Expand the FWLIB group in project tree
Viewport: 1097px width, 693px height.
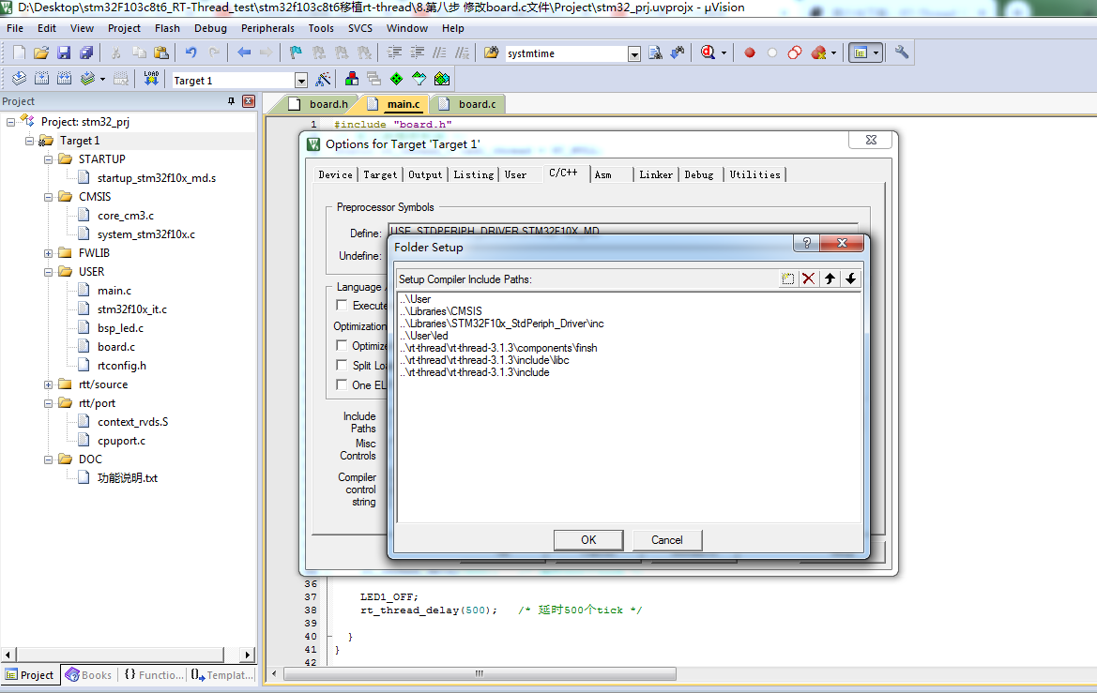[48, 253]
